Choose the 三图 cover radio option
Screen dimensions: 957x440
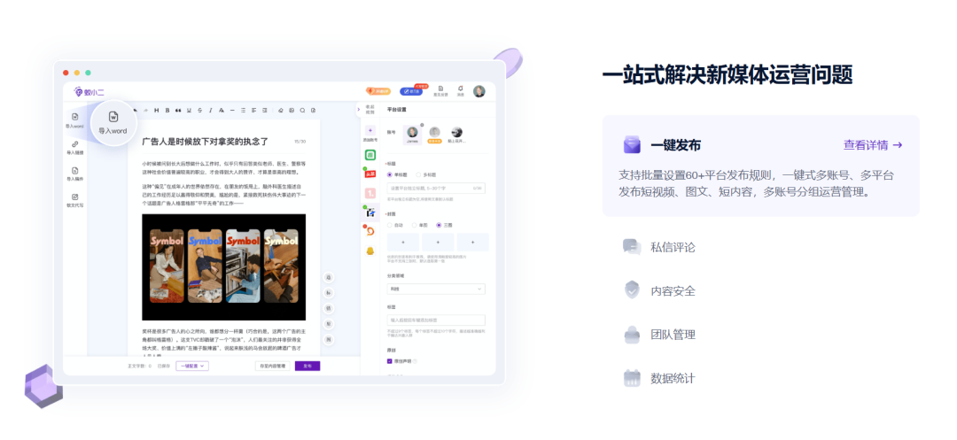(x=438, y=225)
